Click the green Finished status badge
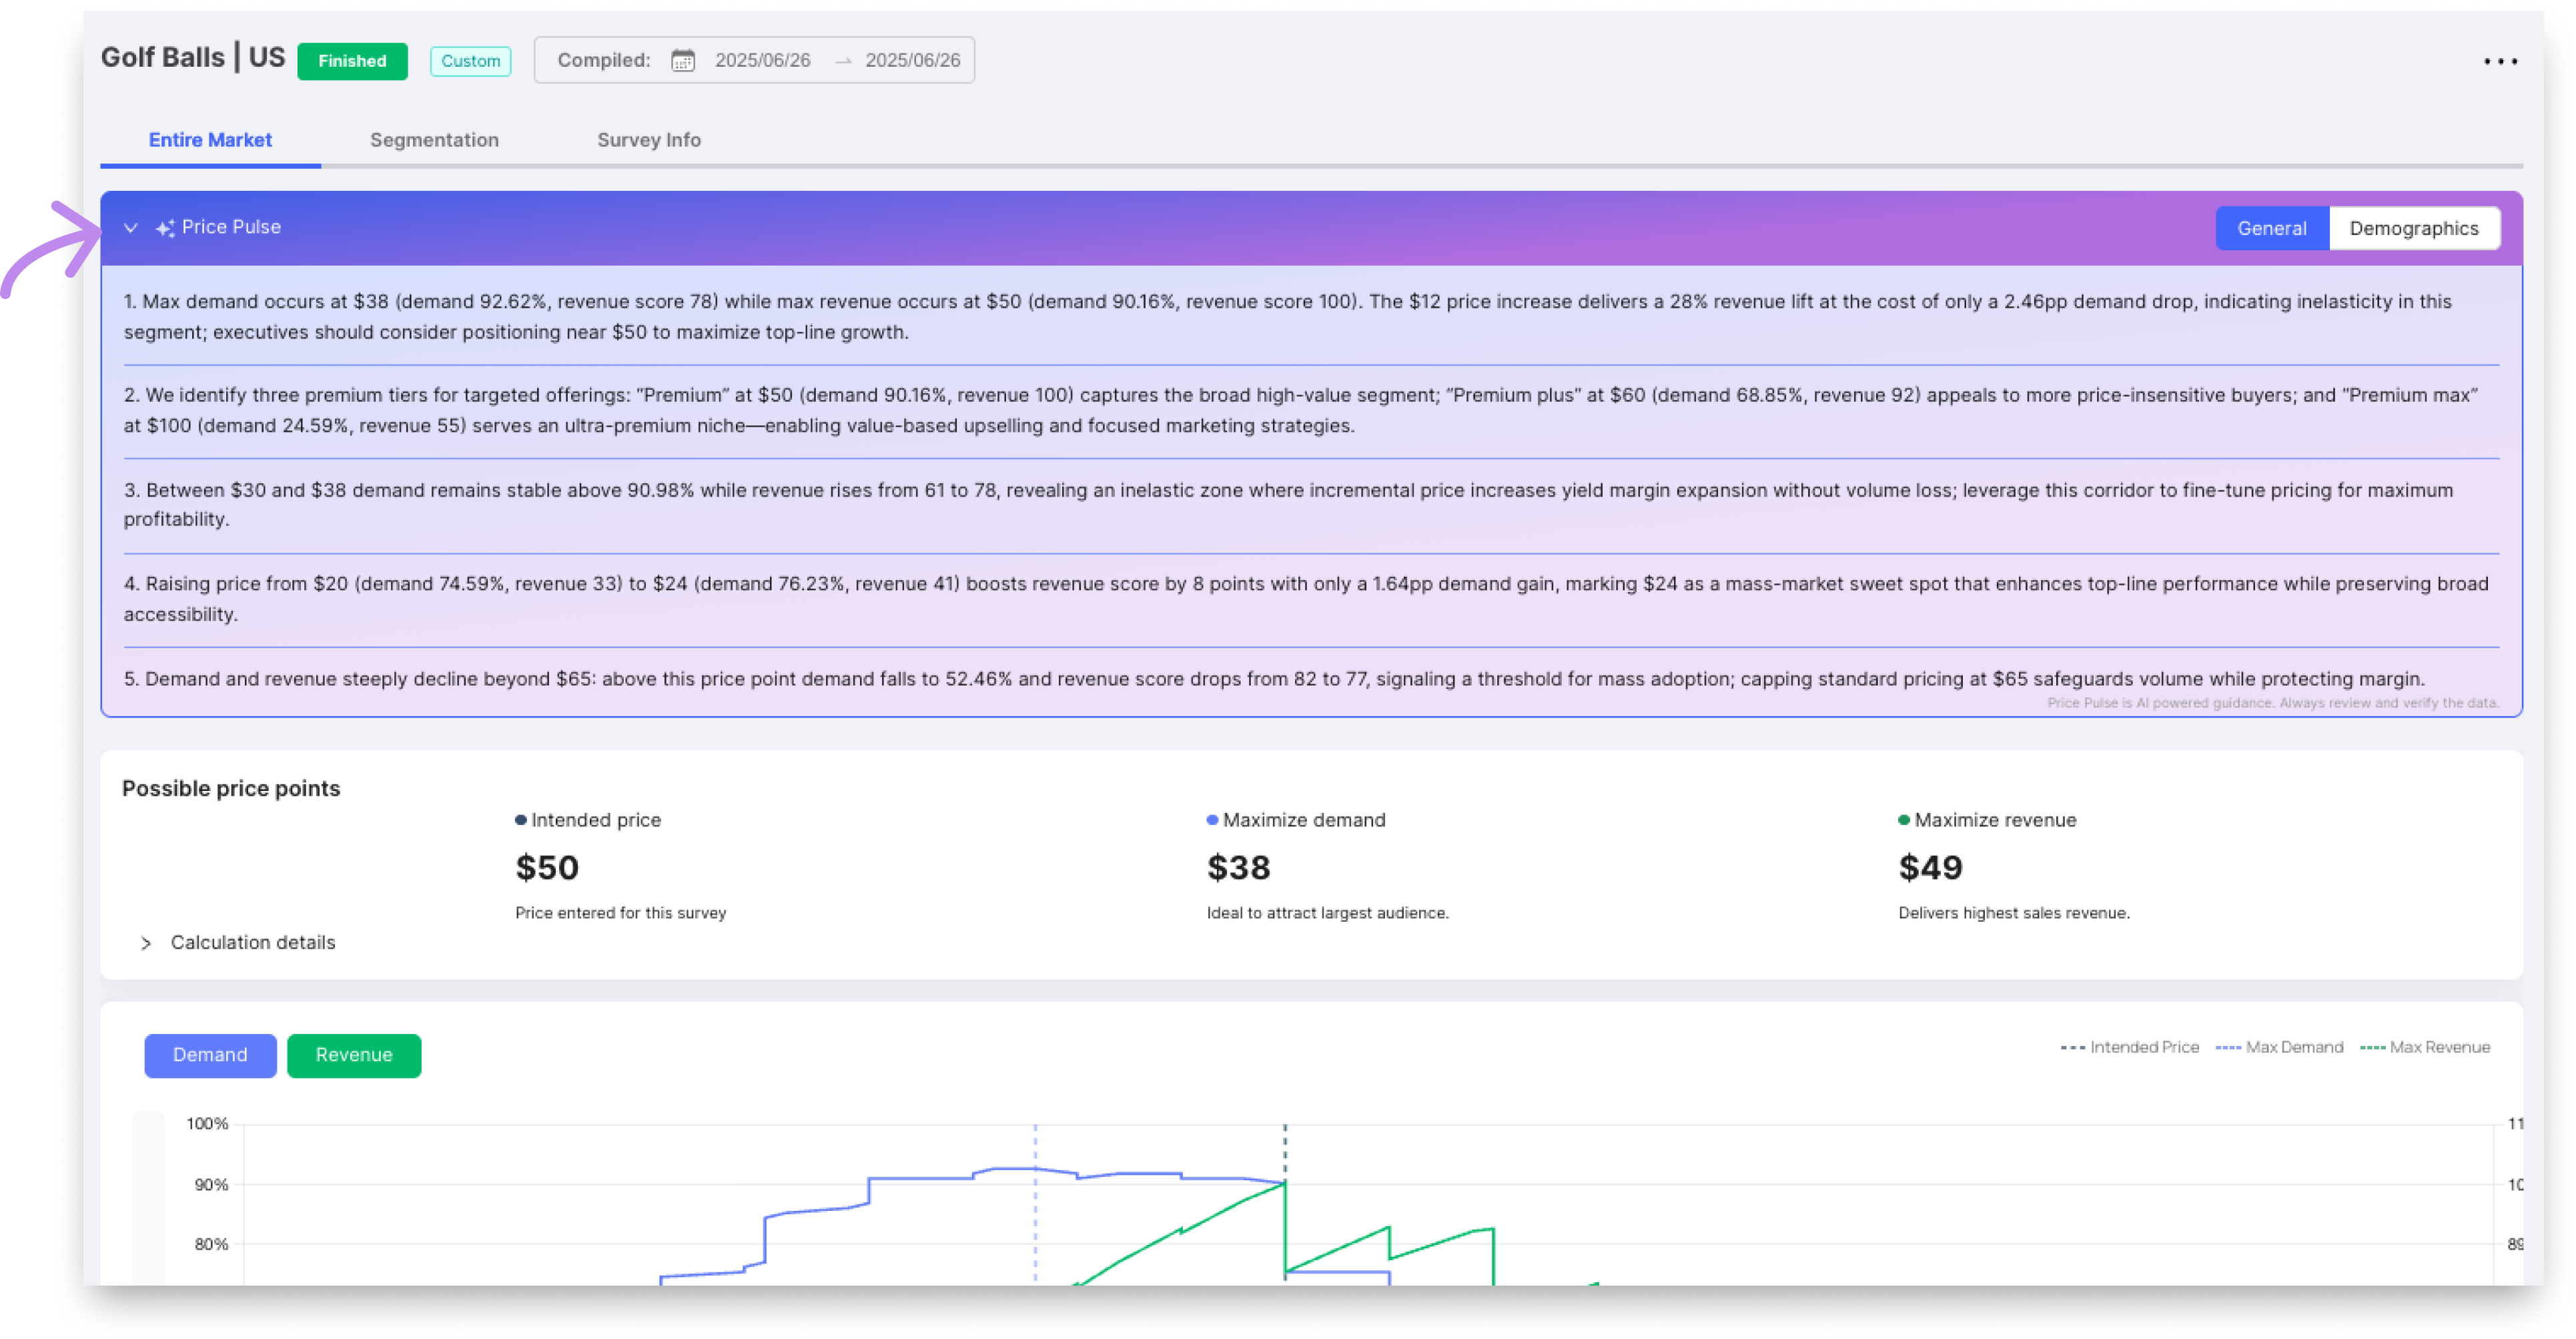Viewport: 2576px width, 1339px height. tap(352, 61)
